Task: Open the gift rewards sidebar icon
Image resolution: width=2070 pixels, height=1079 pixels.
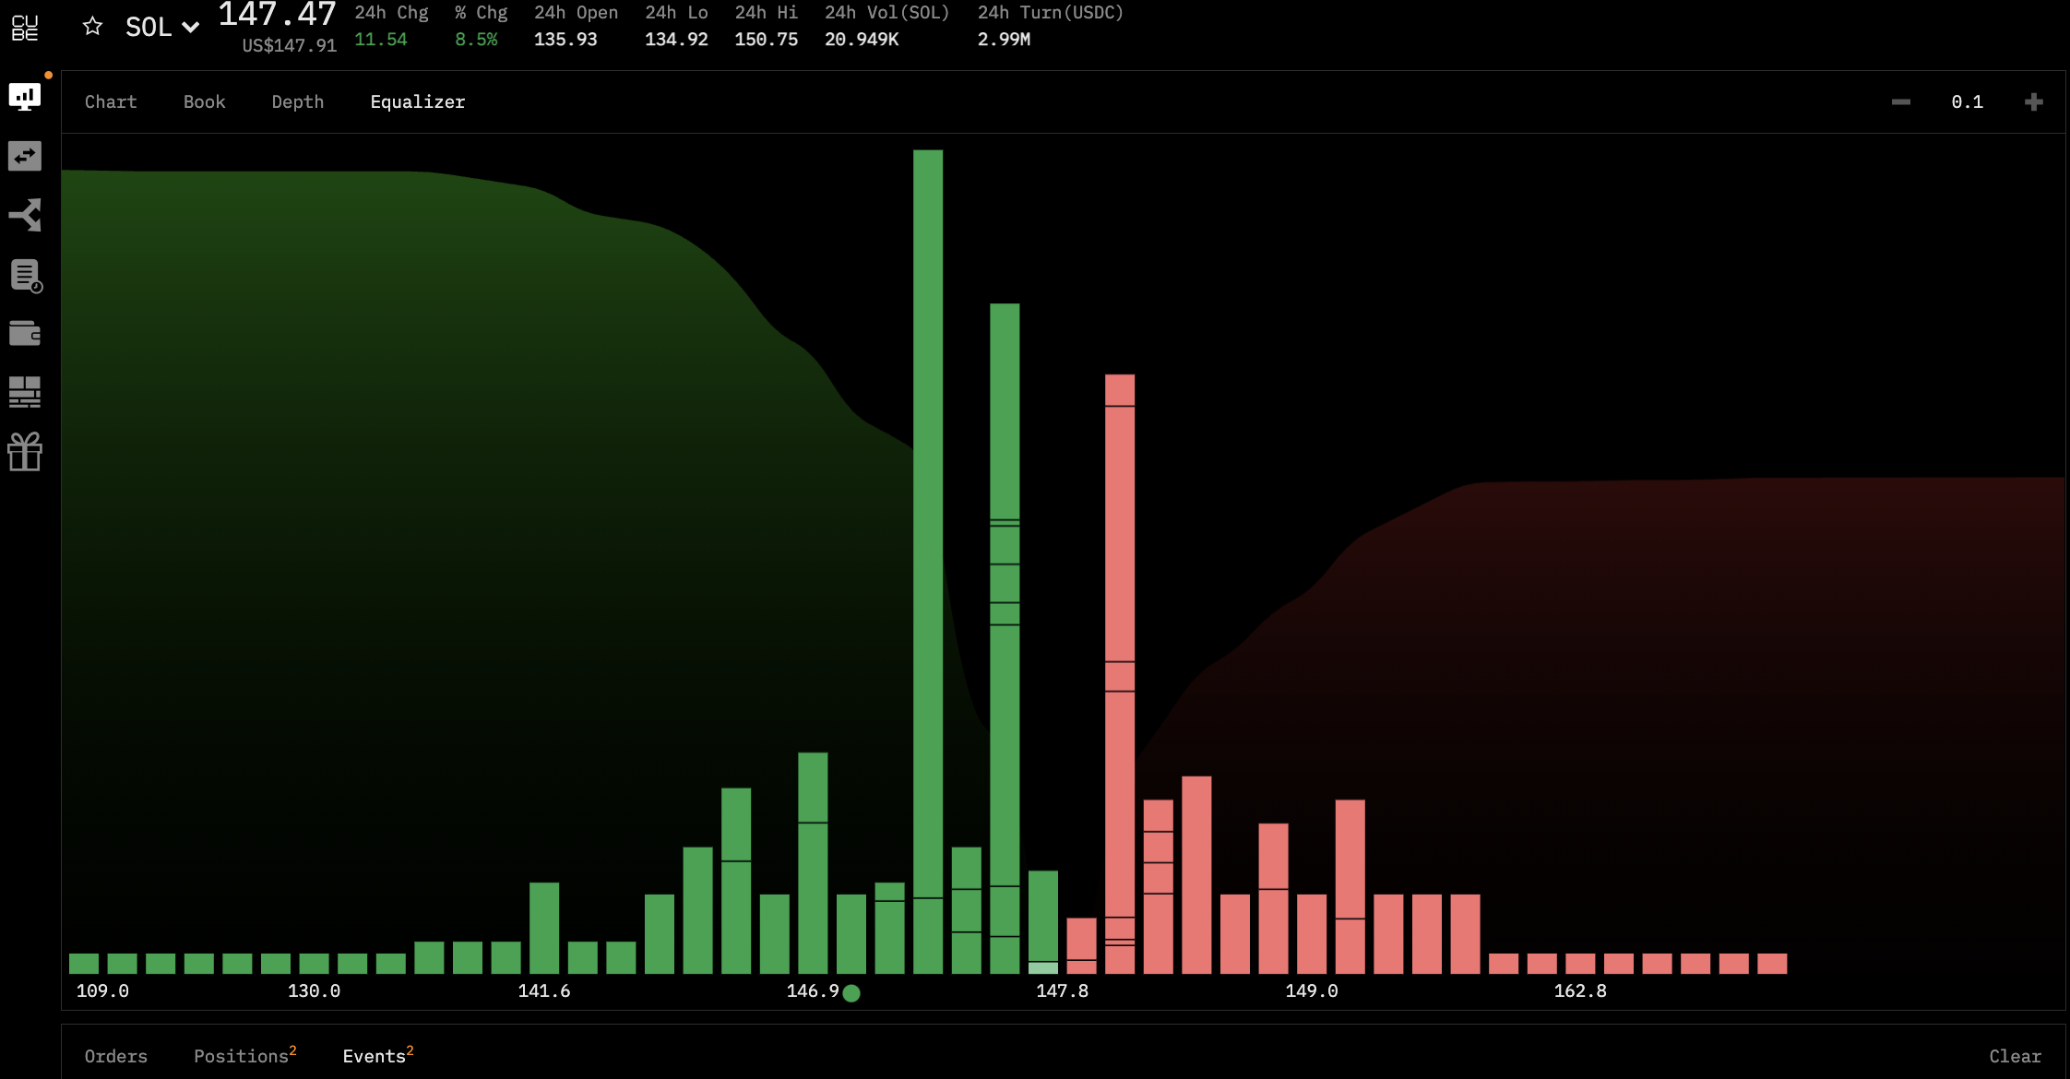Action: (25, 452)
